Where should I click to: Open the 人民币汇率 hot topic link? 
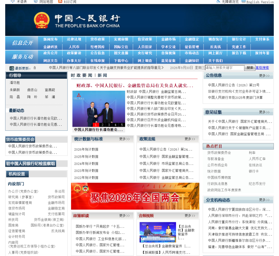257,159
